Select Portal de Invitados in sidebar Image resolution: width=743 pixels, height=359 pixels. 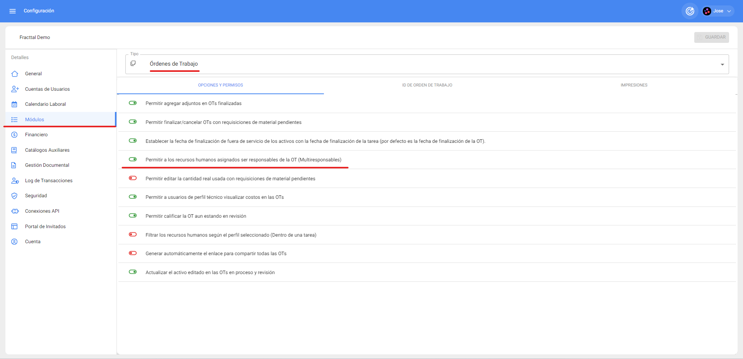coord(45,227)
